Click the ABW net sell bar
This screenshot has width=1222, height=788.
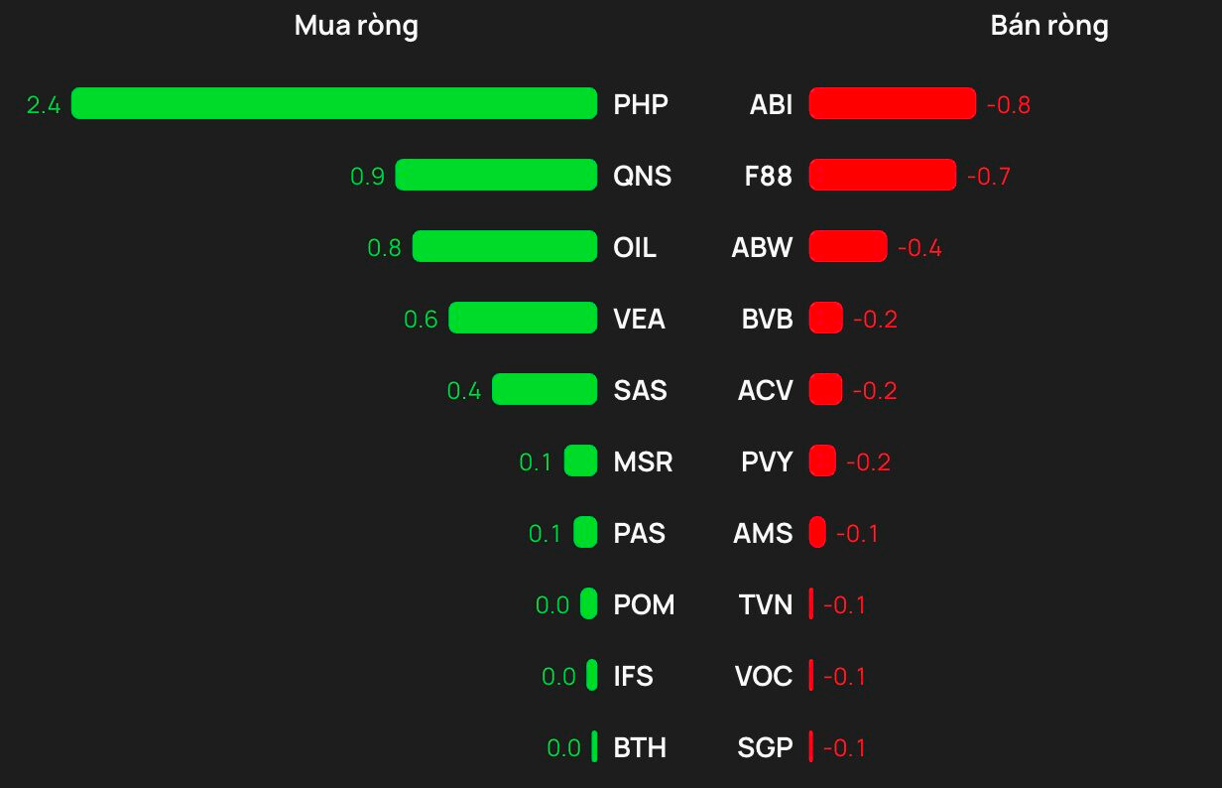[x=848, y=246]
